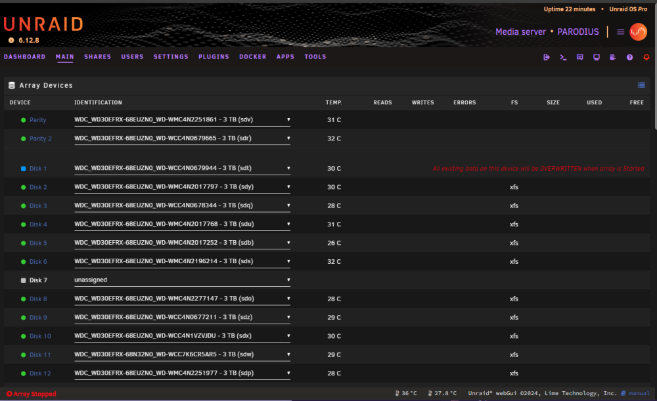
Task: Click the Disk 1 OVERWRITTEN warning text
Action: tap(539, 169)
